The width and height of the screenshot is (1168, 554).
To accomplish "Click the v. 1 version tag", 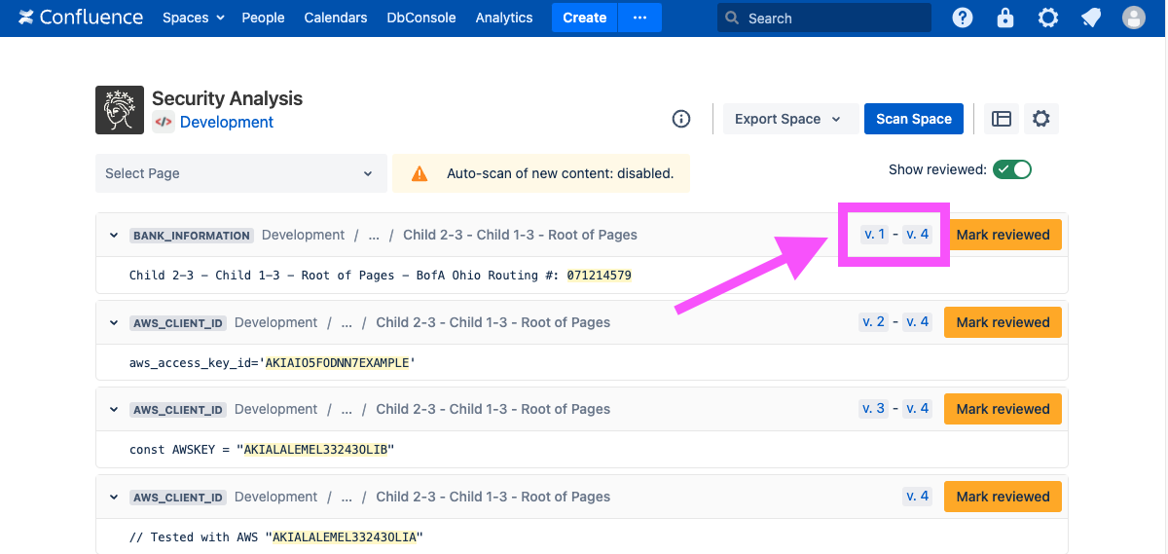I will coord(874,235).
